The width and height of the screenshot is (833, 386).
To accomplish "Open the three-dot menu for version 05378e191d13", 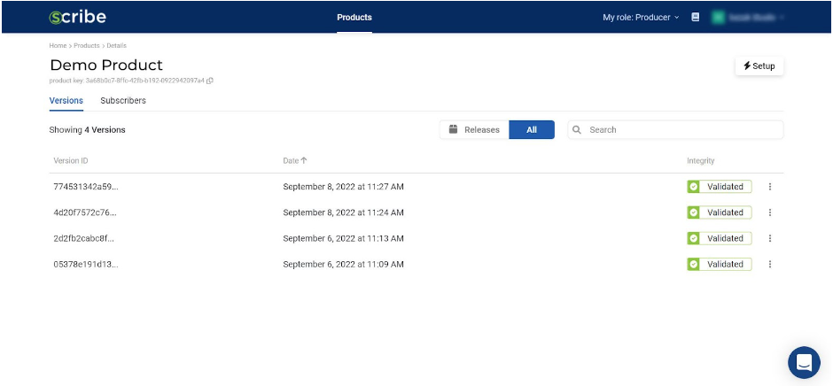I will 770,264.
